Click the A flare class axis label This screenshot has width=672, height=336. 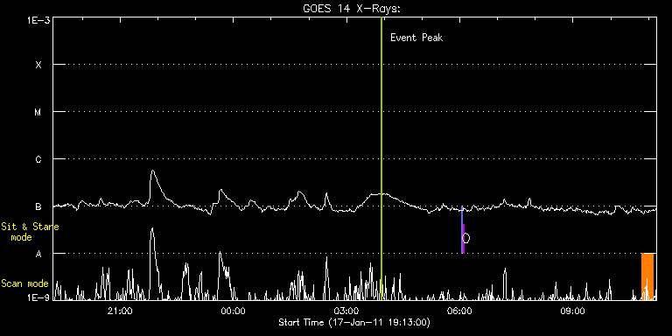(x=38, y=254)
